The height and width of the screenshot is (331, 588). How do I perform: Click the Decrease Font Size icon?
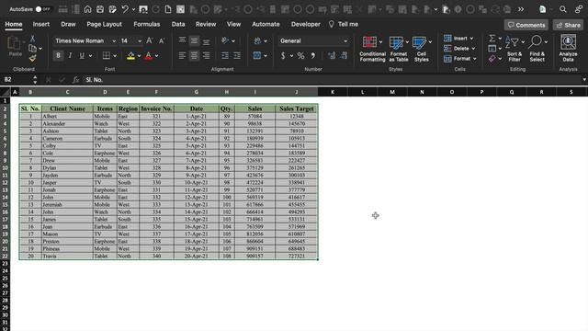coord(162,40)
